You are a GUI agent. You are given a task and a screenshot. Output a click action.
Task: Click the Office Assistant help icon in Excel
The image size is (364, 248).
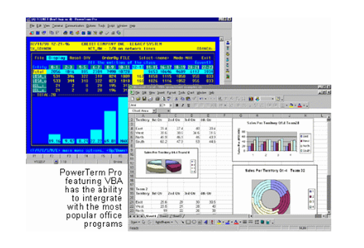[278, 99]
